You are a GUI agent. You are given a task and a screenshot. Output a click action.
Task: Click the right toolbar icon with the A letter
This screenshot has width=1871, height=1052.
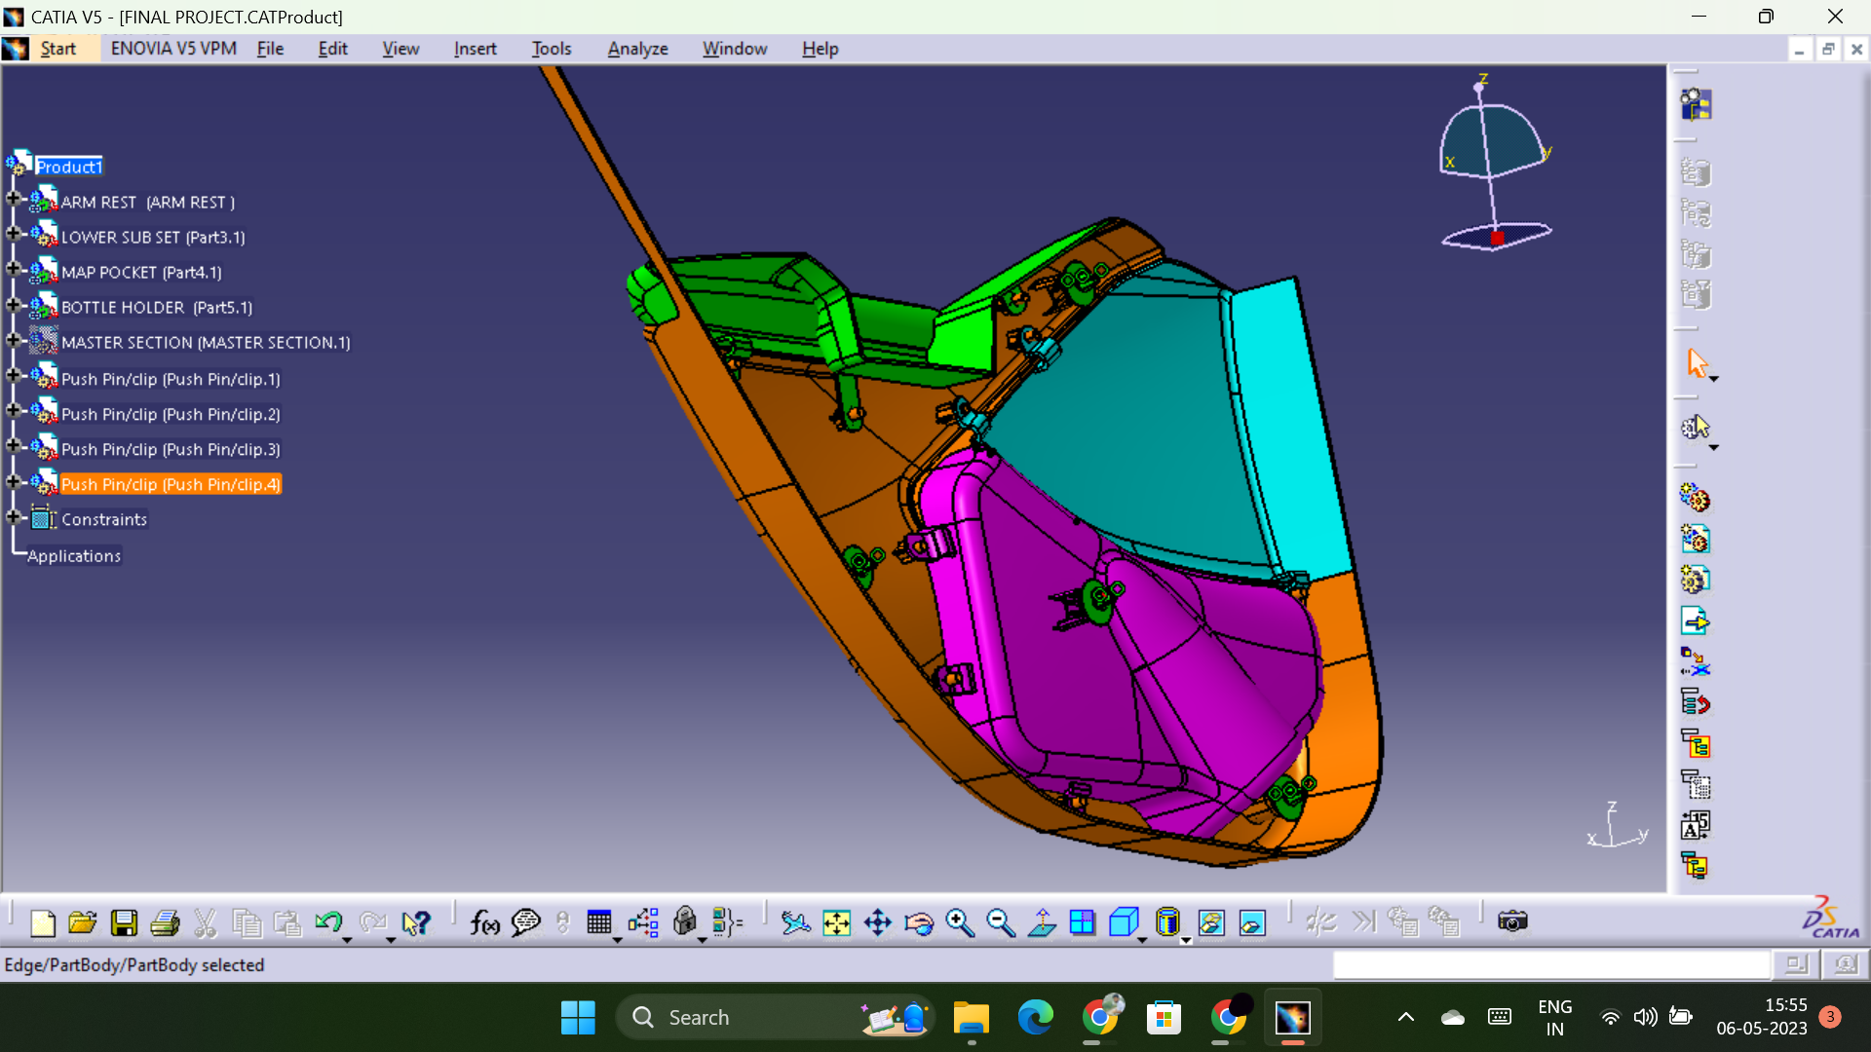1696,825
